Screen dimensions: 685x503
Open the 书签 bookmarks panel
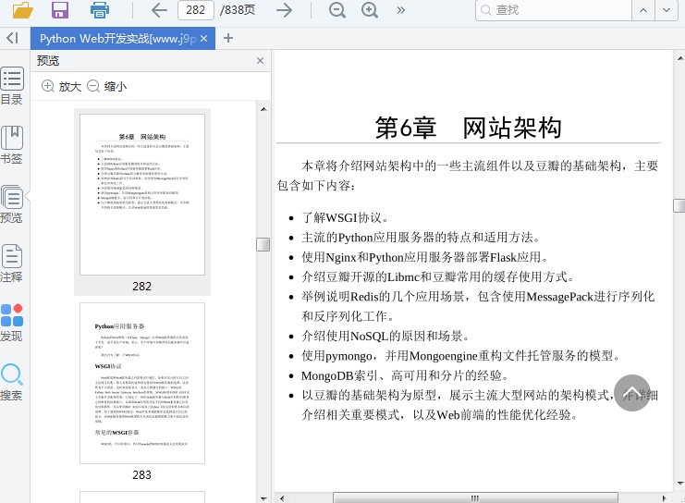12,145
